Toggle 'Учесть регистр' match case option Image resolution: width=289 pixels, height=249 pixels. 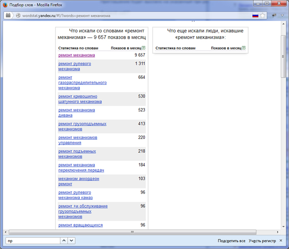point(262,241)
